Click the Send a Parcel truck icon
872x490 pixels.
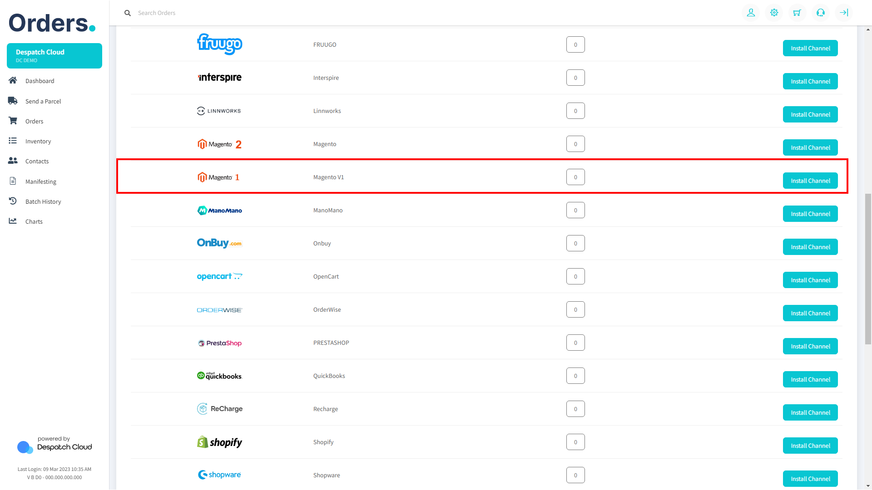click(13, 101)
